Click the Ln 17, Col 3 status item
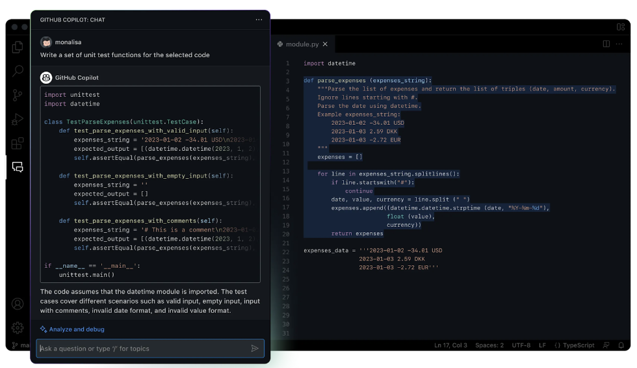This screenshot has width=637, height=368. (x=450, y=345)
